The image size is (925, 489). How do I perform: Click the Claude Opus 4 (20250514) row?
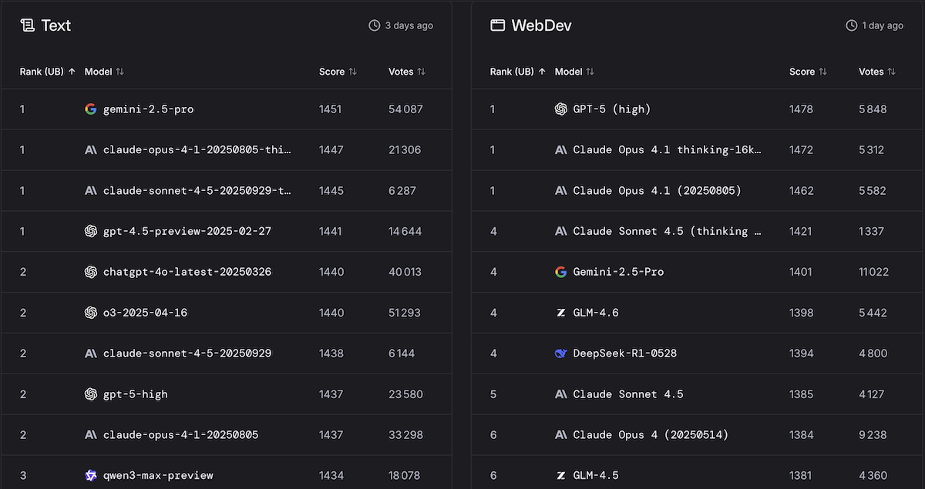(651, 435)
